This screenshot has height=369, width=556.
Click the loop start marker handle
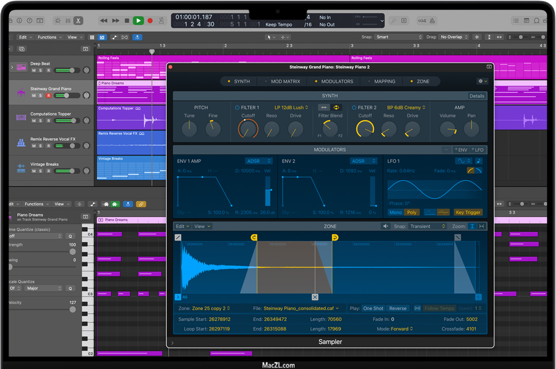click(x=254, y=237)
